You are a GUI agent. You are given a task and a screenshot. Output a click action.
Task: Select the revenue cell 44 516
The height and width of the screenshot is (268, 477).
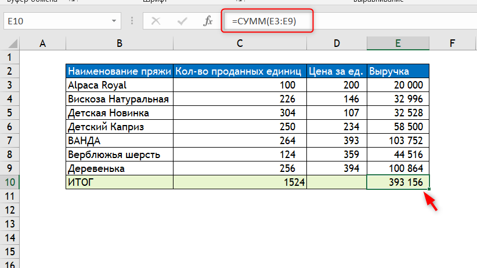click(398, 155)
